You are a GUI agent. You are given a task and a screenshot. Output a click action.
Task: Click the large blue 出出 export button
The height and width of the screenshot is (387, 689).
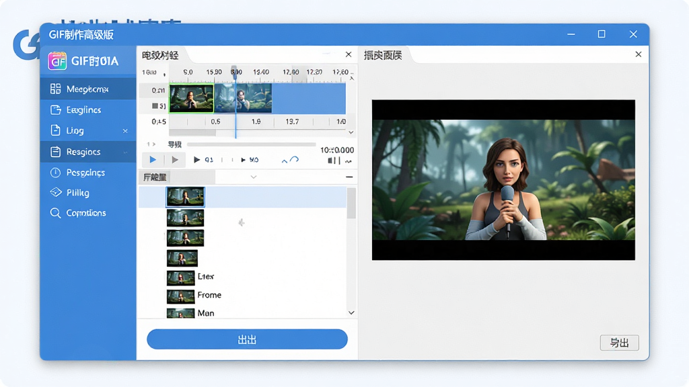click(247, 339)
